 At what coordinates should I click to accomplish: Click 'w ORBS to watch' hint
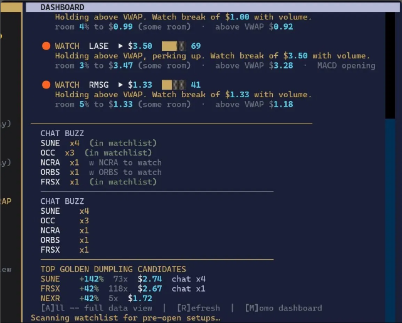(125, 172)
